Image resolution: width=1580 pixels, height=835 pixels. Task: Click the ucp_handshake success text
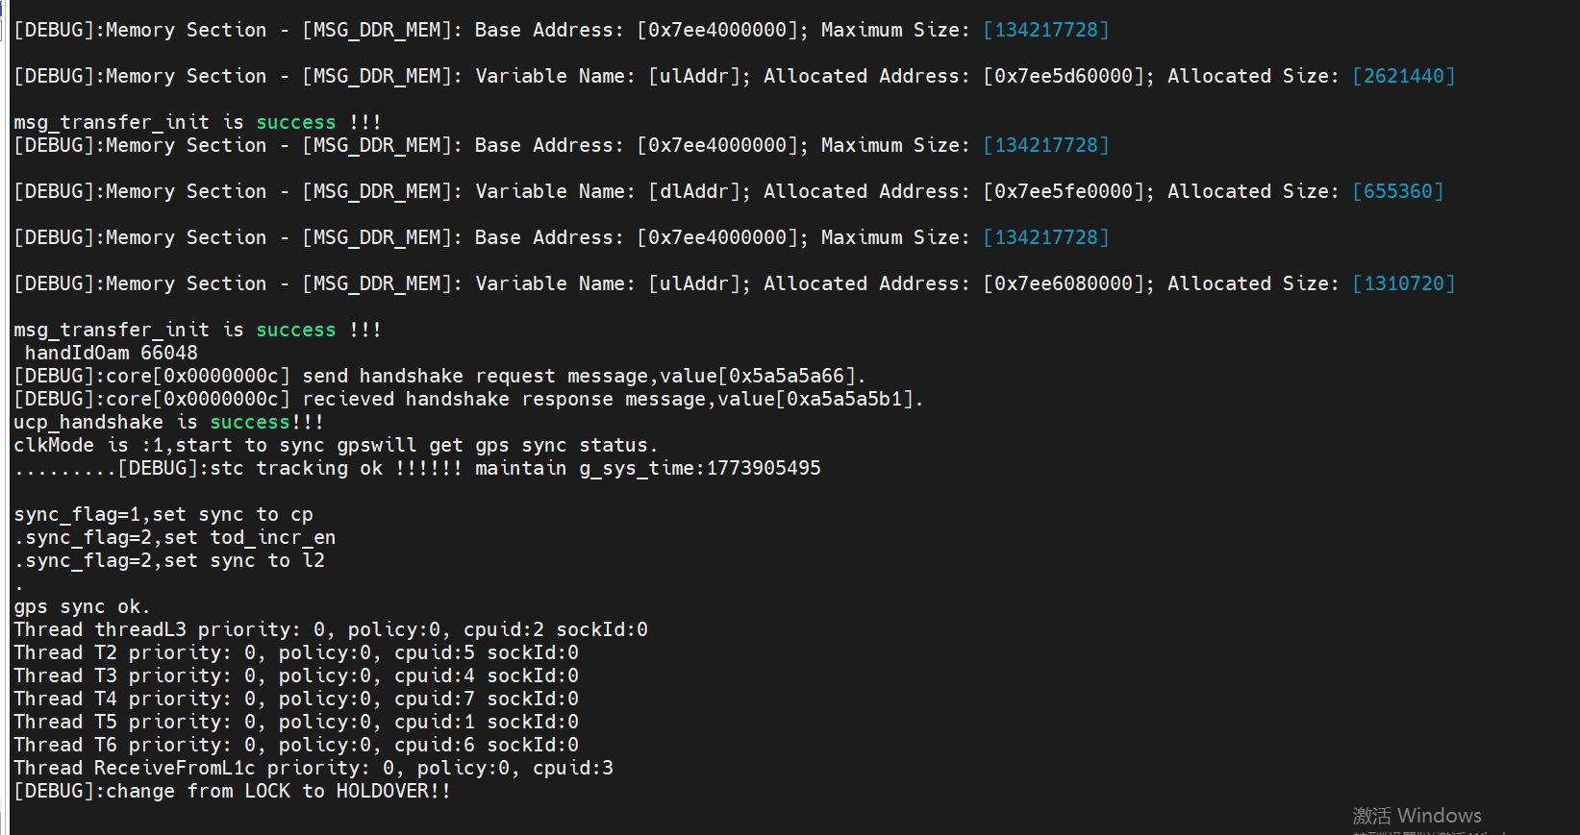pos(250,422)
